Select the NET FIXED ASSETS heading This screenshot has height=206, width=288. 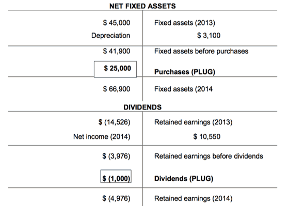(x=142, y=6)
